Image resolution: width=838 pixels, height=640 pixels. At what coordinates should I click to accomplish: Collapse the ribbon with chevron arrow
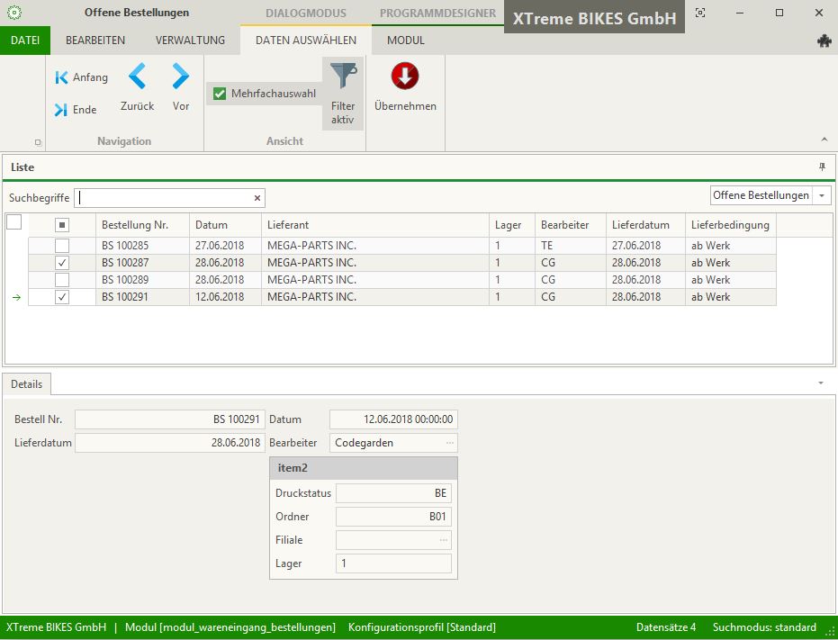pos(824,140)
